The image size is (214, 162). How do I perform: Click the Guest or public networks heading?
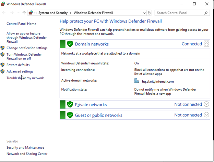[x=99, y=115]
